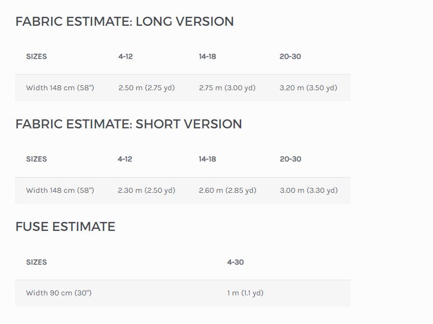Screen dimensions: 433x324
Task: Select the Sizes header in the long version table
Action: (x=36, y=57)
